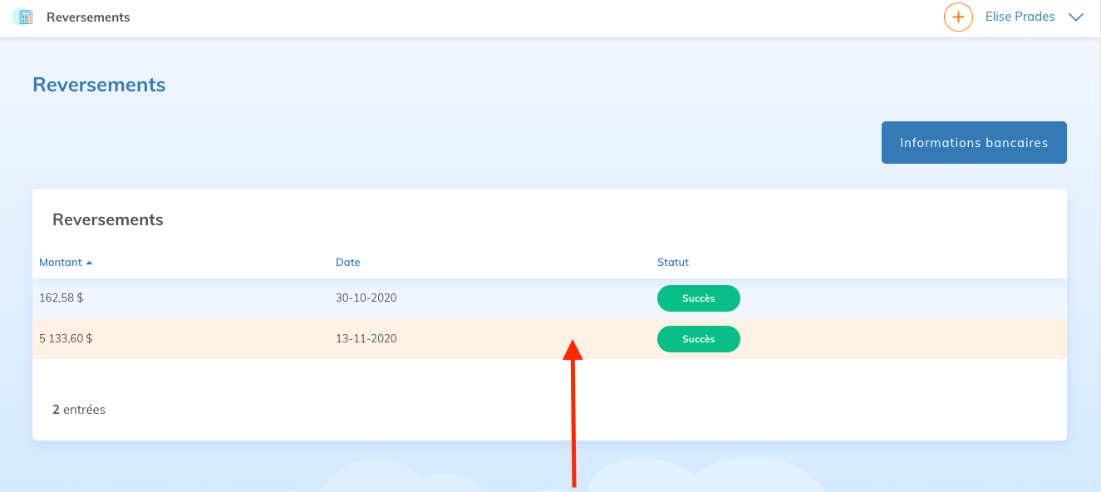Select the 162,58 $ amount cell
This screenshot has width=1101, height=492.
coord(61,298)
